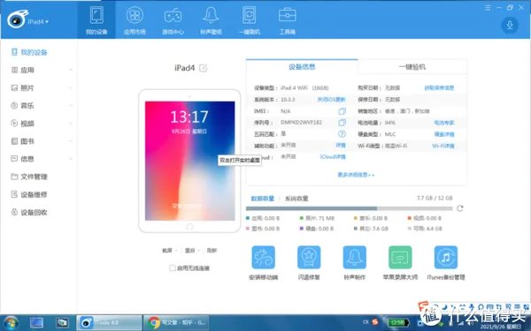
Task: Select the 系统容量 storage tab
Action: click(x=296, y=199)
